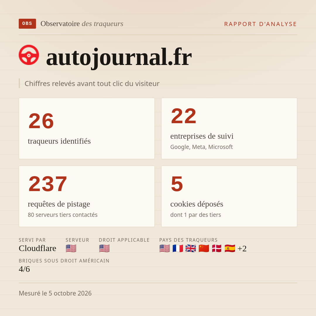Click the Serveur label
Viewport: 316px width, 316px height.
click(x=77, y=240)
